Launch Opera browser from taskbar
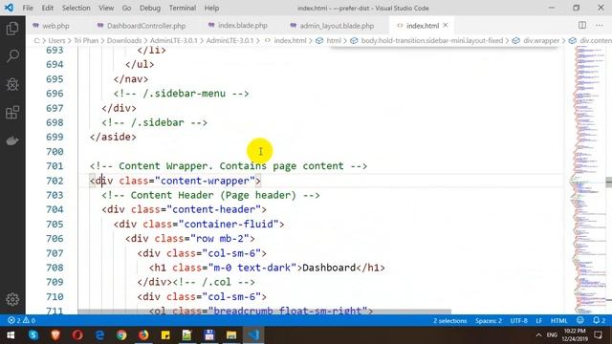 point(77,335)
